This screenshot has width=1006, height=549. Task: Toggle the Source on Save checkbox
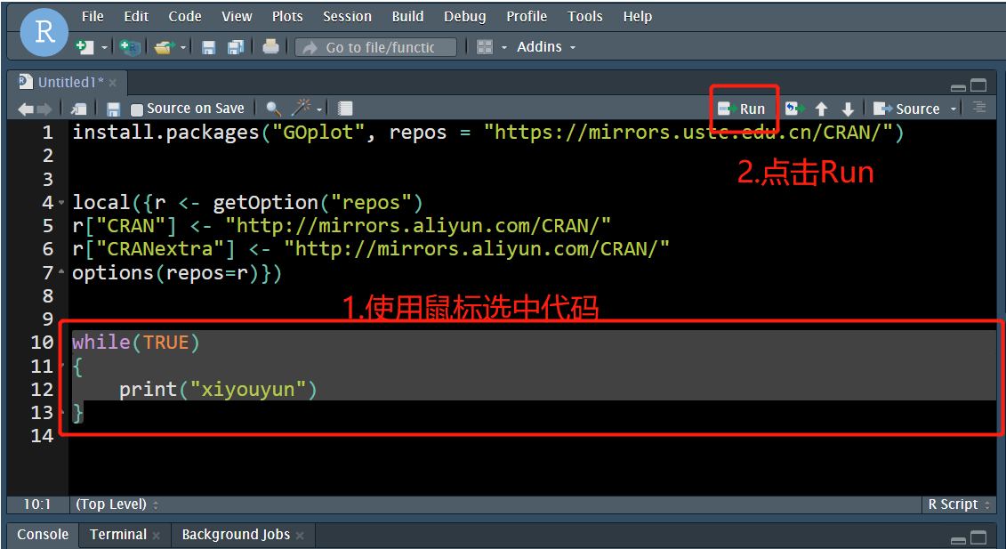[x=137, y=109]
